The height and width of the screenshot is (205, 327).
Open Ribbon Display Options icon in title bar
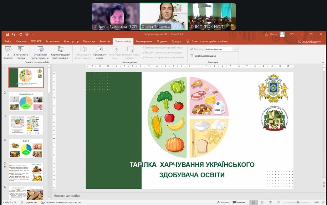(x=292, y=34)
